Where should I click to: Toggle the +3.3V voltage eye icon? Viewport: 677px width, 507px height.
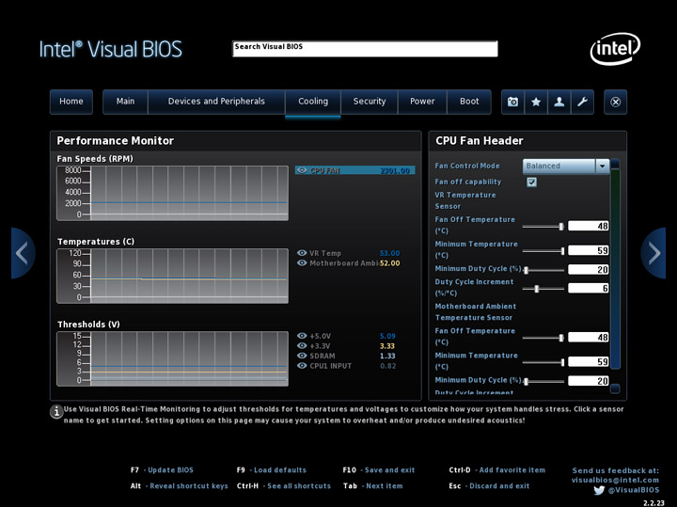302,345
